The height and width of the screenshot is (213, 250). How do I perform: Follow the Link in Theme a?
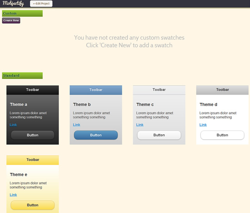click(13, 125)
